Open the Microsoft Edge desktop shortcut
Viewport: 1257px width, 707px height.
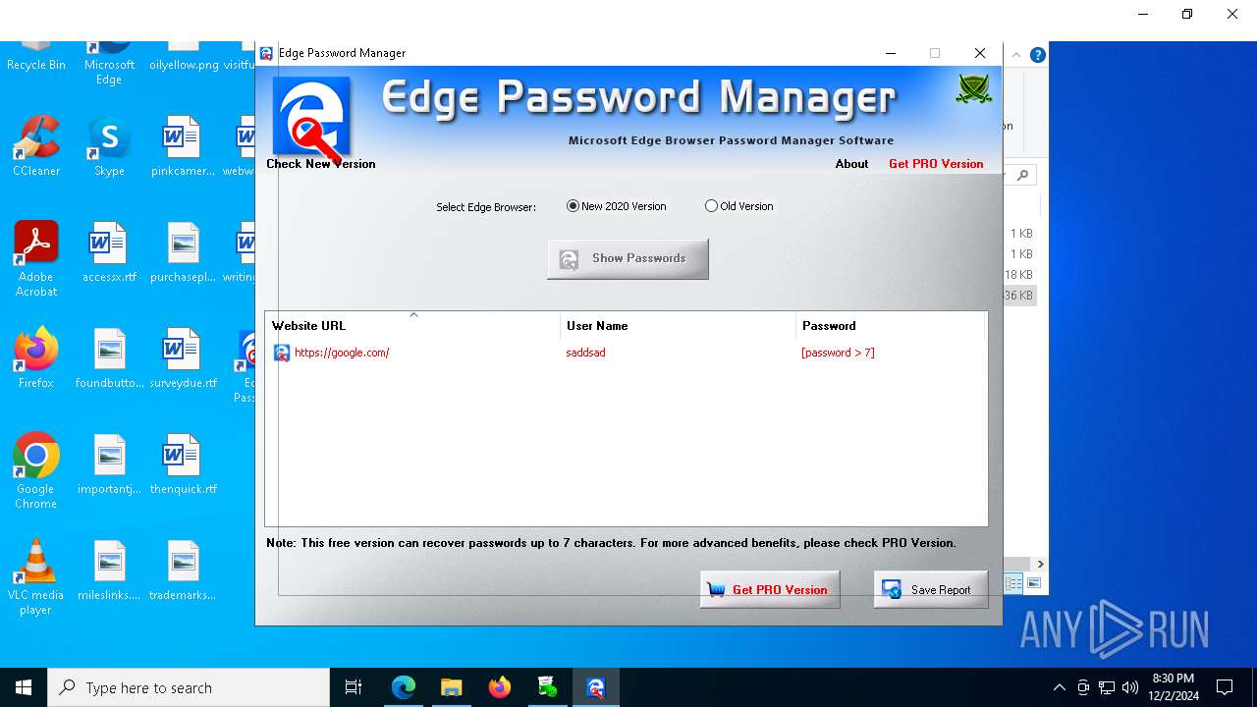(109, 63)
